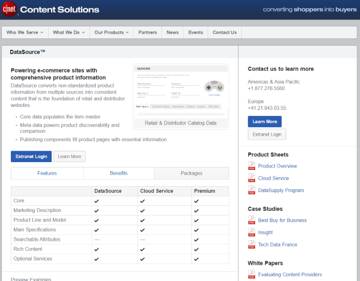Click the Retail & Distributor Catalog Data image
The image size is (360, 281).
181,96
